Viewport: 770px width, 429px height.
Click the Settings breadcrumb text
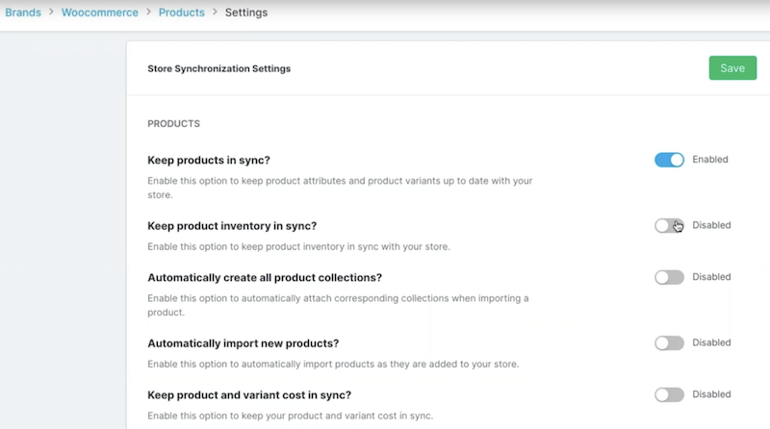tap(246, 13)
